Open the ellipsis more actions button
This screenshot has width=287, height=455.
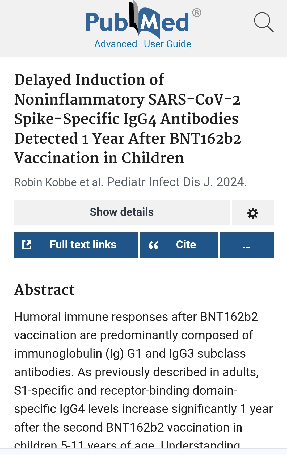pos(247,245)
